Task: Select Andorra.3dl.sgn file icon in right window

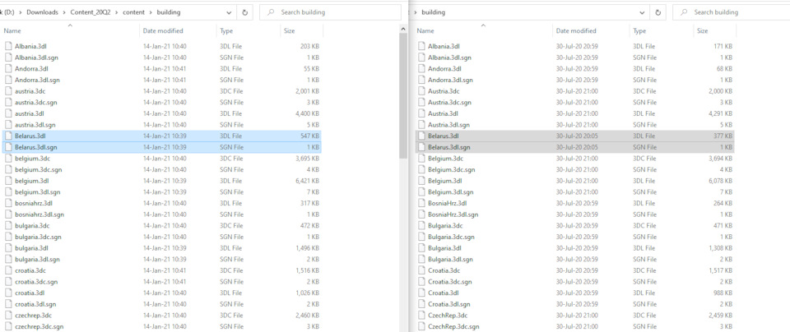Action: pos(421,80)
